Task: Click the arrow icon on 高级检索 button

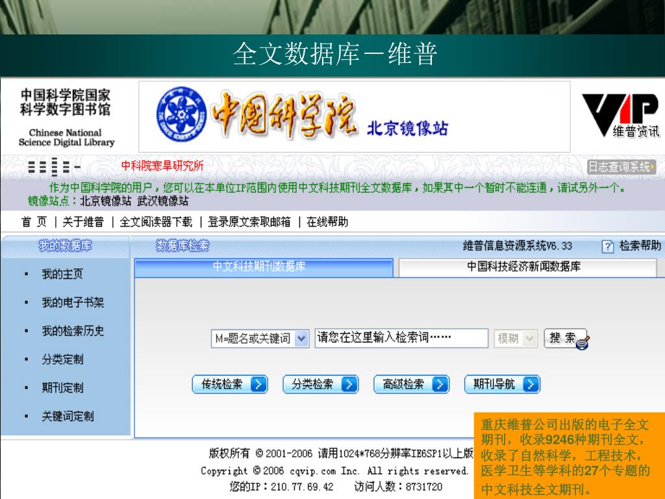Action: 440,385
